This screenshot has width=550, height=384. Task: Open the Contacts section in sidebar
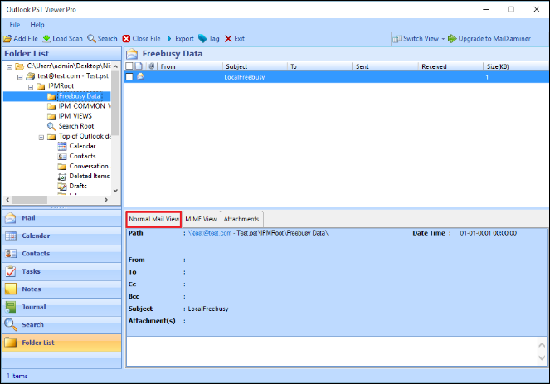point(61,254)
